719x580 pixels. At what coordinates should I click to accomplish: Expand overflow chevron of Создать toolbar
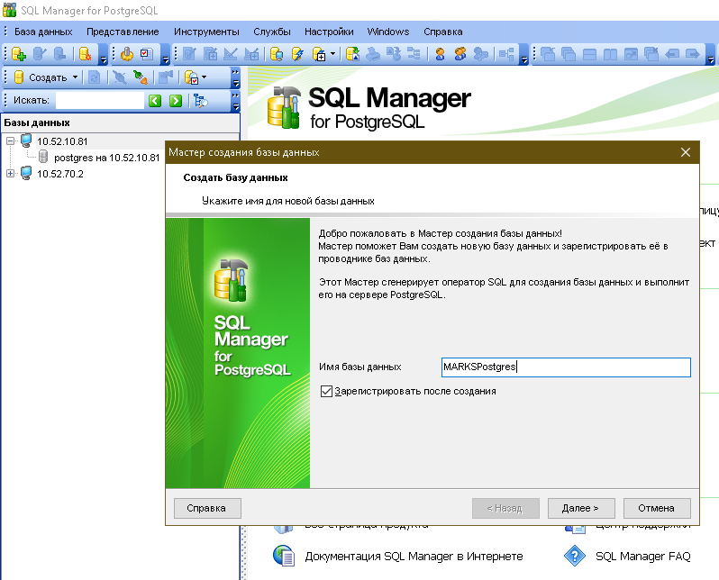click(235, 77)
